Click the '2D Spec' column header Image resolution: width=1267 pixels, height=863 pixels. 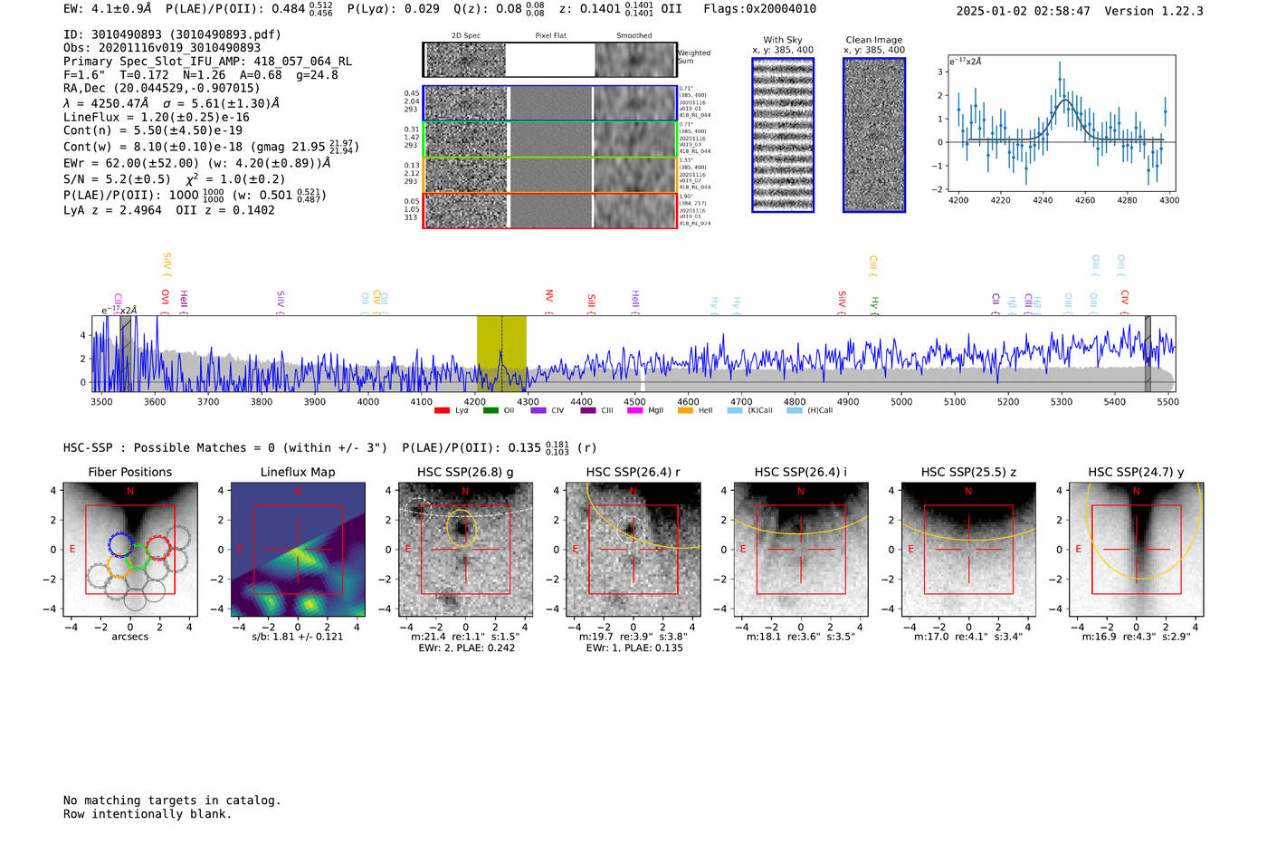point(466,35)
